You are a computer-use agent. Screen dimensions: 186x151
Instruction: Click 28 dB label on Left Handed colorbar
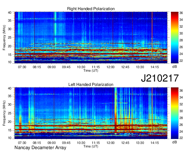(x=181, y=118)
